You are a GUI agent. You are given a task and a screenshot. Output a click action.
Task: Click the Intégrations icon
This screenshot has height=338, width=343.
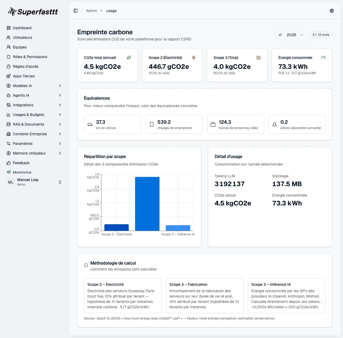(x=9, y=105)
